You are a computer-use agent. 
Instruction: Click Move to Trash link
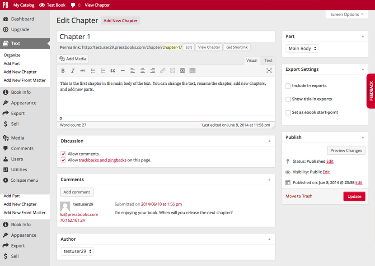(x=299, y=196)
